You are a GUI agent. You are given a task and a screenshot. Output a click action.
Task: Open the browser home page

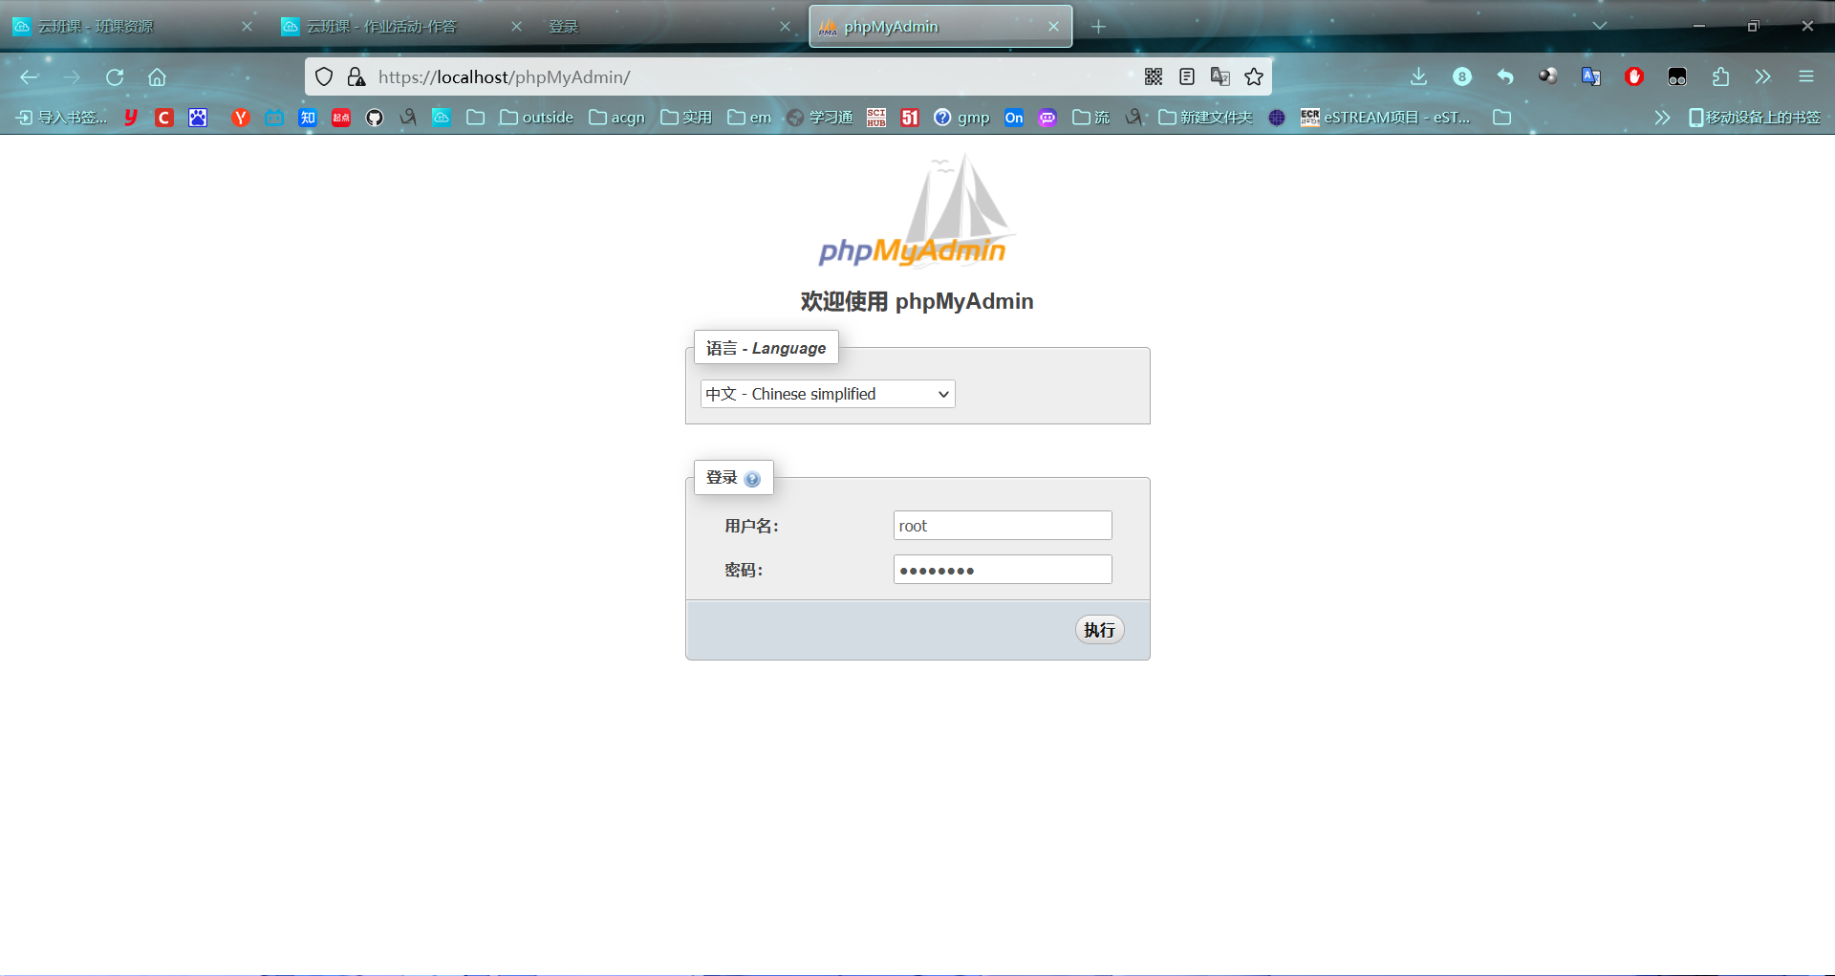157,77
